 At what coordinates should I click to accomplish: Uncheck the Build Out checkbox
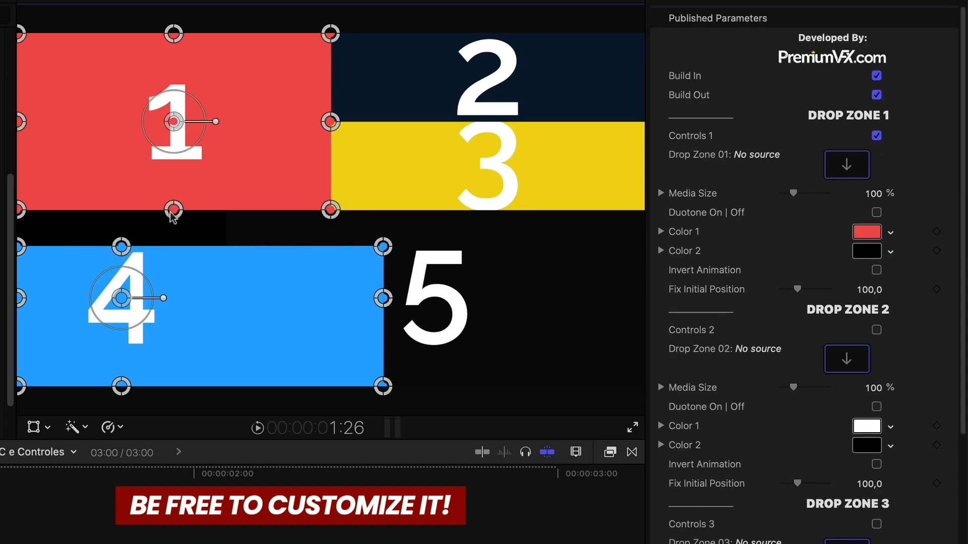pyautogui.click(x=877, y=95)
